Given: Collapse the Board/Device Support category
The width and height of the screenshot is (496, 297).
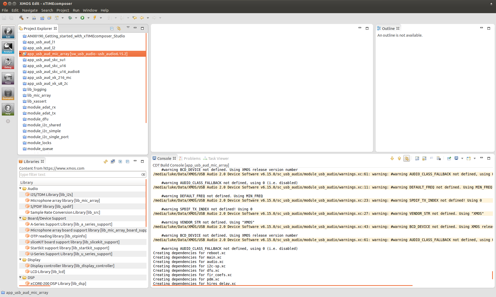Looking at the screenshot, I should point(20,218).
